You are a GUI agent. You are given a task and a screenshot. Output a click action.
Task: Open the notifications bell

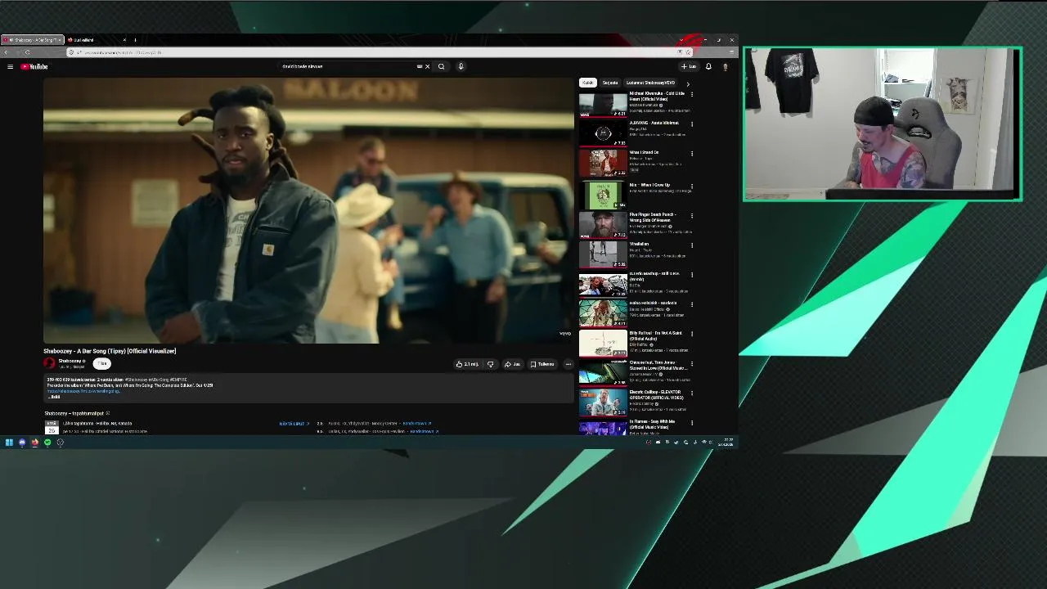pyautogui.click(x=708, y=66)
